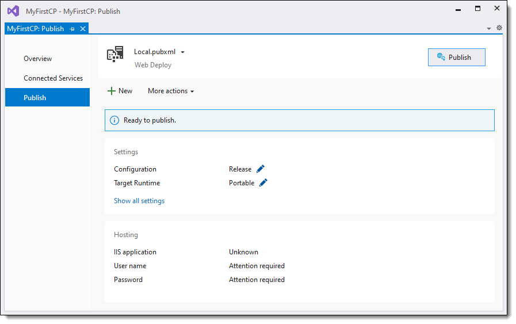Click User name Attention required value

coord(257,266)
